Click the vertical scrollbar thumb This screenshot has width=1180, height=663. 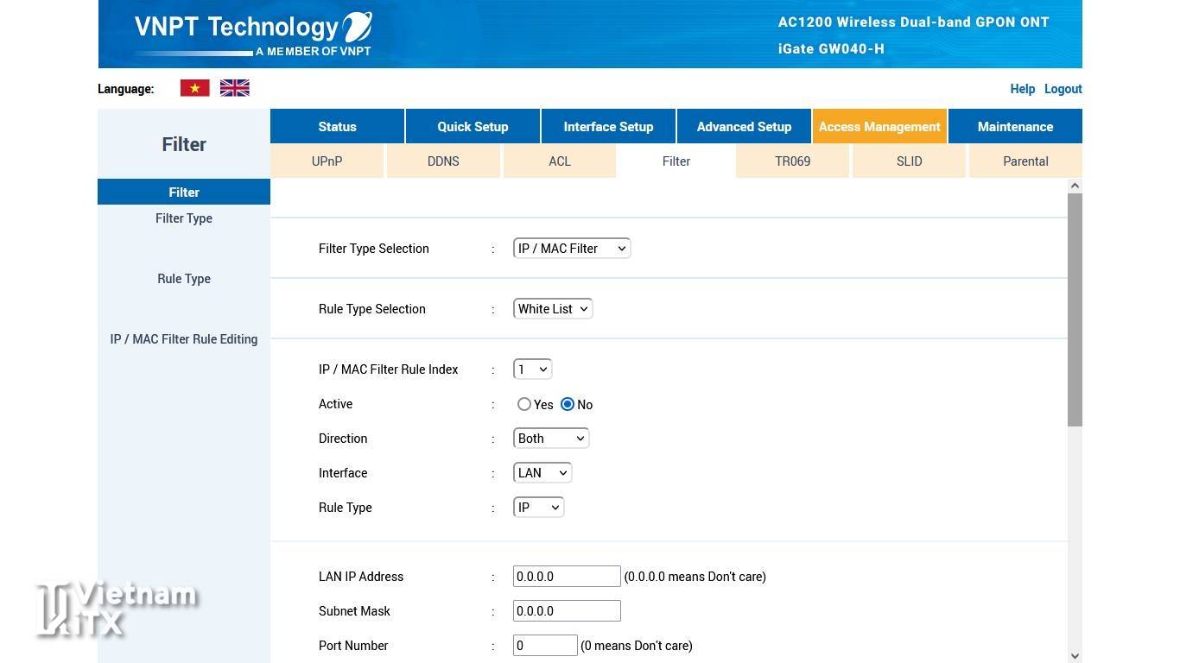(x=1075, y=309)
